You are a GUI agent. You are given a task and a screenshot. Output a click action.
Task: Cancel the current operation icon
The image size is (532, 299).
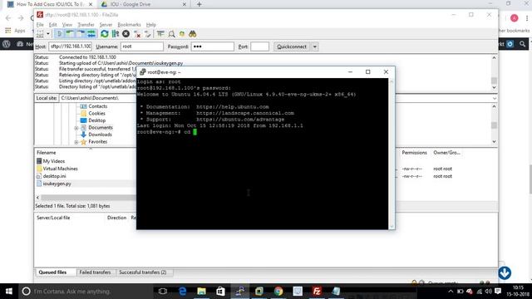tap(126, 34)
